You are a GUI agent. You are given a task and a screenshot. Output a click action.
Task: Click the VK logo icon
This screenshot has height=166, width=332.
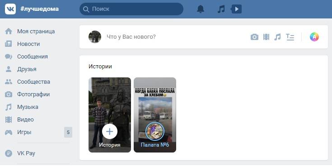point(10,9)
